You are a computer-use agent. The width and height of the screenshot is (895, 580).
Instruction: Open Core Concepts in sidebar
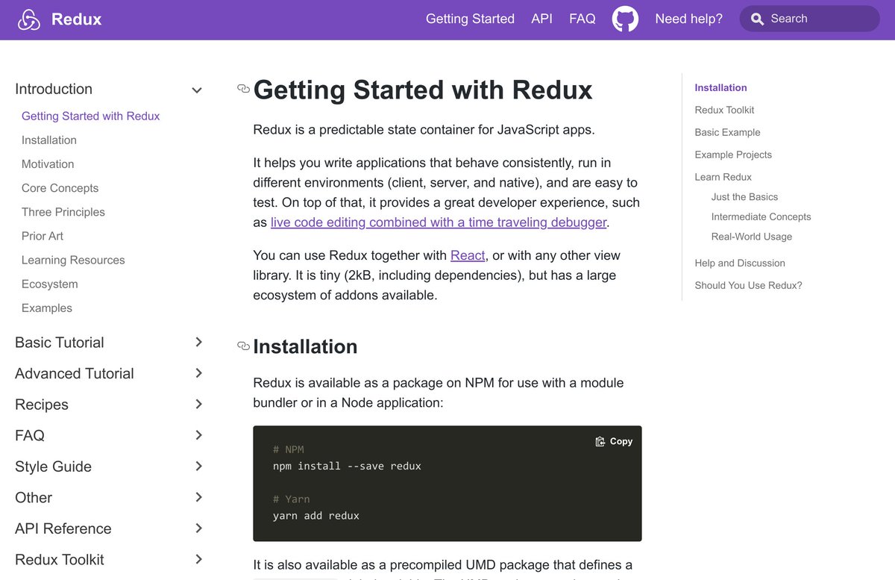click(x=60, y=188)
